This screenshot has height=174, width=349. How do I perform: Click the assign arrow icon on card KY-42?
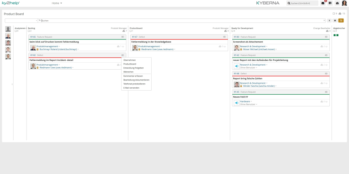click(237, 66)
